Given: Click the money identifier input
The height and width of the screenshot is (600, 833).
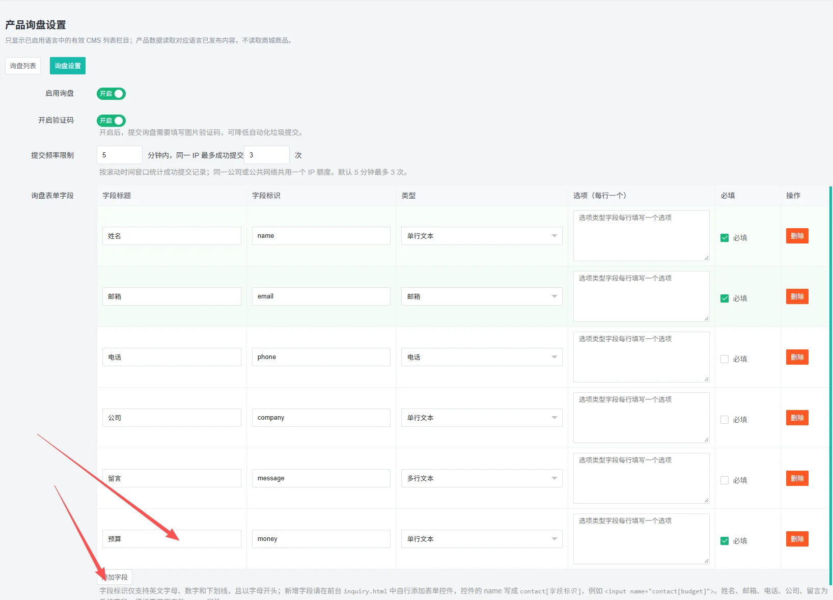Looking at the screenshot, I should pyautogui.click(x=321, y=539).
